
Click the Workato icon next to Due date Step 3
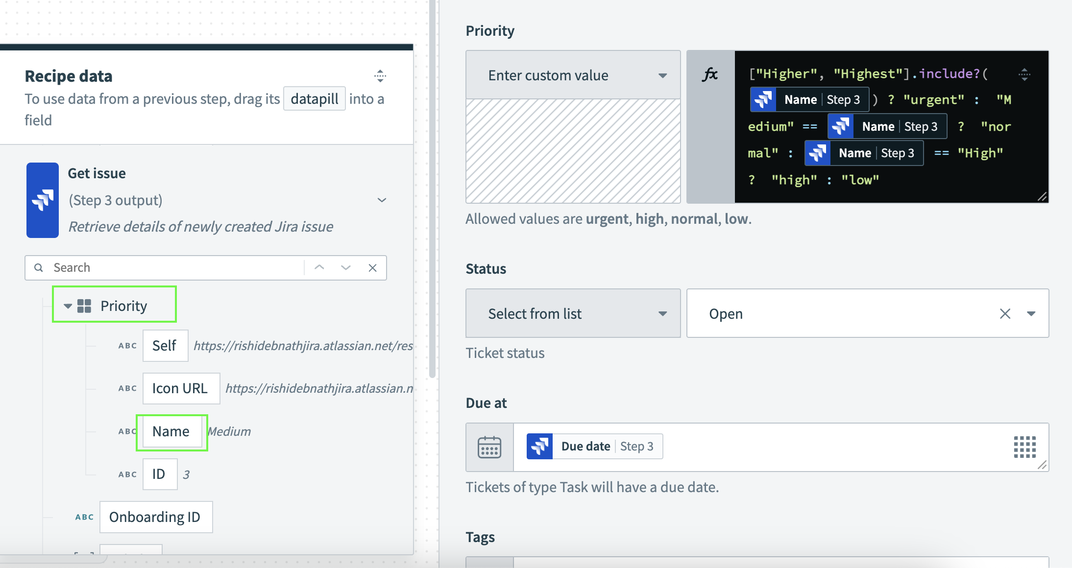pos(540,446)
